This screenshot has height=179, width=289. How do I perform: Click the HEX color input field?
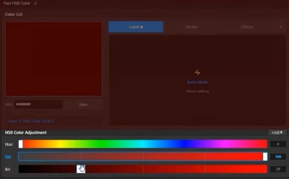(x=38, y=104)
